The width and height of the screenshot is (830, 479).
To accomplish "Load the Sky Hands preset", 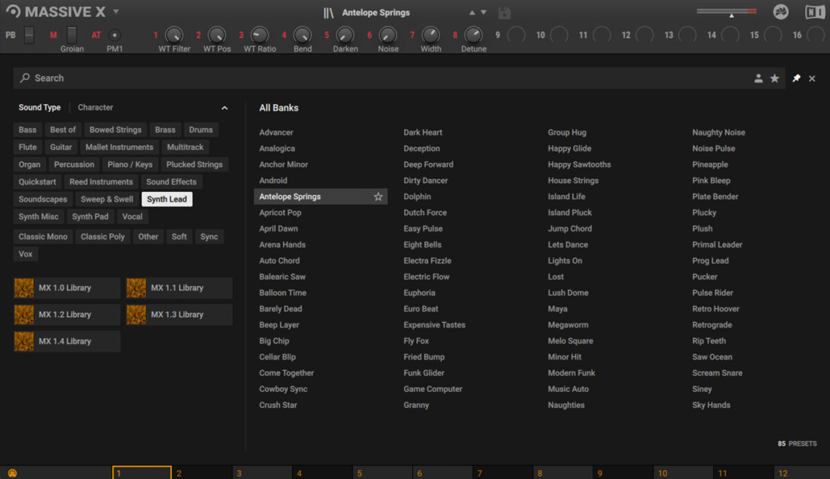I will 711,405.
